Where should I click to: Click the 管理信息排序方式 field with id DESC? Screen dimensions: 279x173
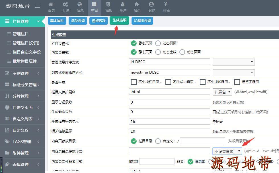point(169,62)
